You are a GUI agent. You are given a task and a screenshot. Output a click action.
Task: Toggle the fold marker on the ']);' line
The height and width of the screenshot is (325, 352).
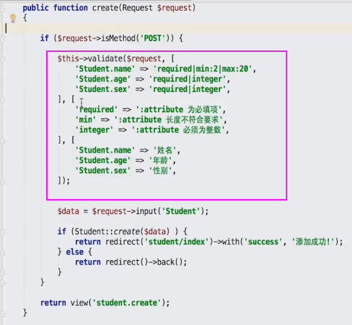point(2,181)
